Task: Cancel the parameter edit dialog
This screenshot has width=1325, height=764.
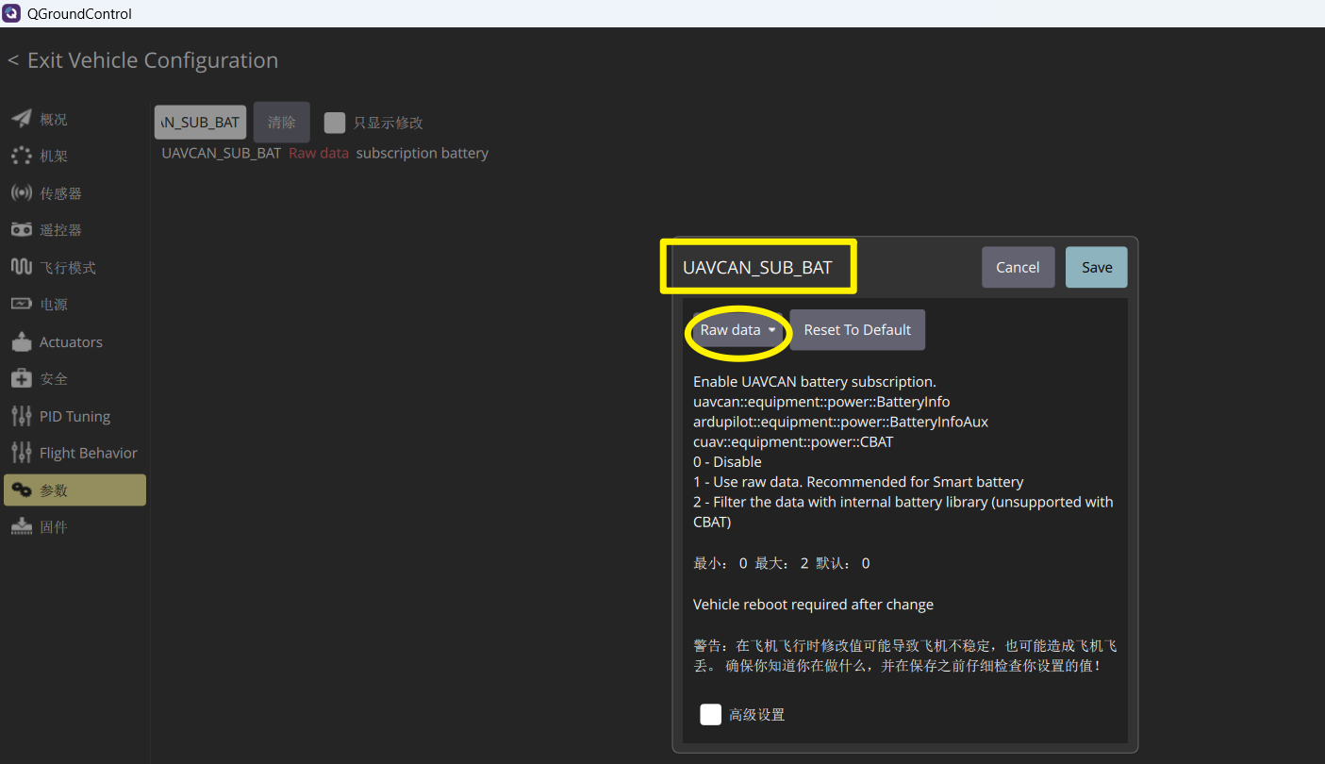Action: coord(1018,268)
